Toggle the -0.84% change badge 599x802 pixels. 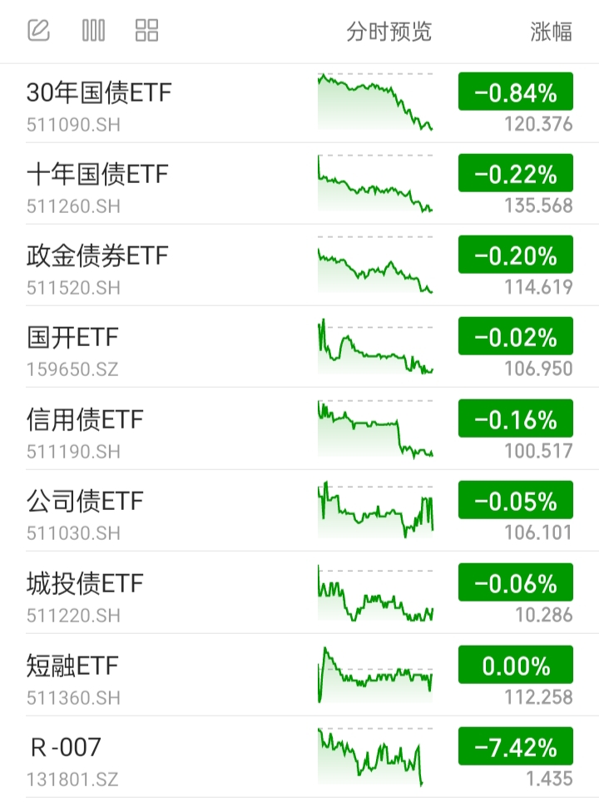[516, 92]
